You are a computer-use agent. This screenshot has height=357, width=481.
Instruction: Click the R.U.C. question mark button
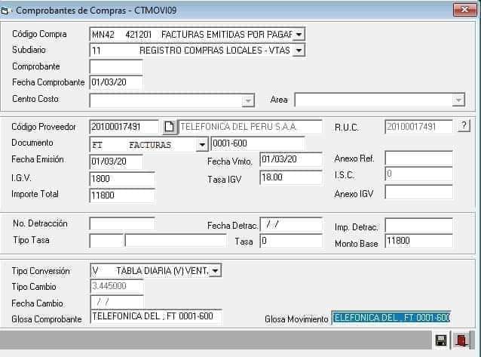click(464, 125)
